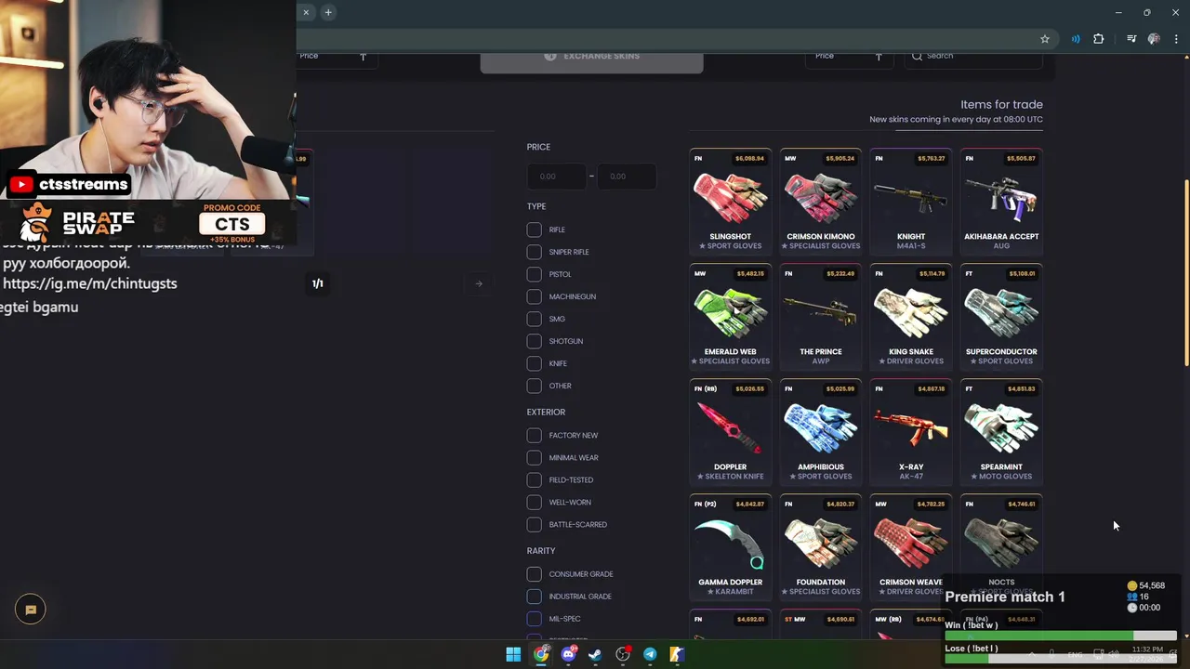Filter by Factory New exterior
The height and width of the screenshot is (669, 1190).
534,435
